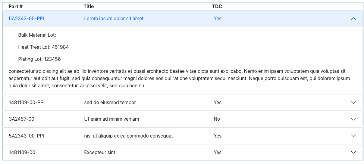Expand the 'sed do eiusmod tempor' row chevron
Viewport: 364px width, 164px height.
pyautogui.click(x=353, y=103)
